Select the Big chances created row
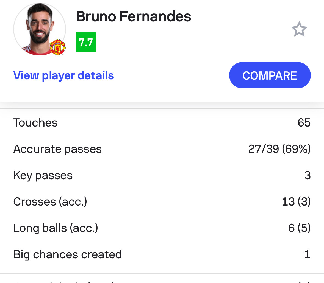The height and width of the screenshot is (283, 324). [162, 254]
